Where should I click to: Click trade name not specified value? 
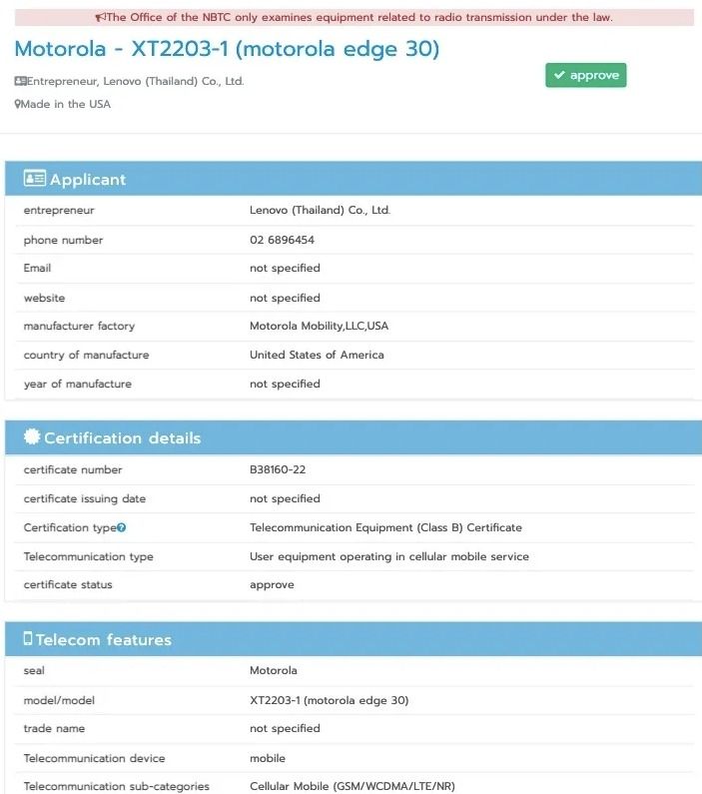click(x=285, y=728)
